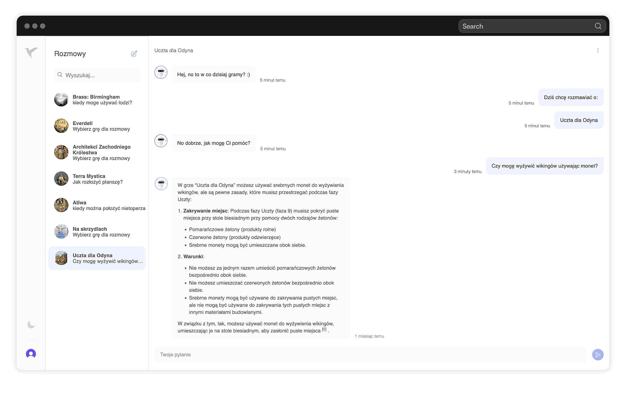Screen dimensions: 626x401
Task: Select the highlighted Uczta dla Odyna chat
Action: 97,258
